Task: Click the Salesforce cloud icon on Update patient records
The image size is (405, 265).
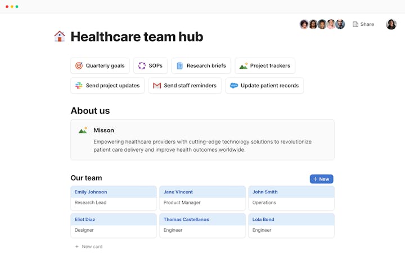Action: [x=234, y=86]
